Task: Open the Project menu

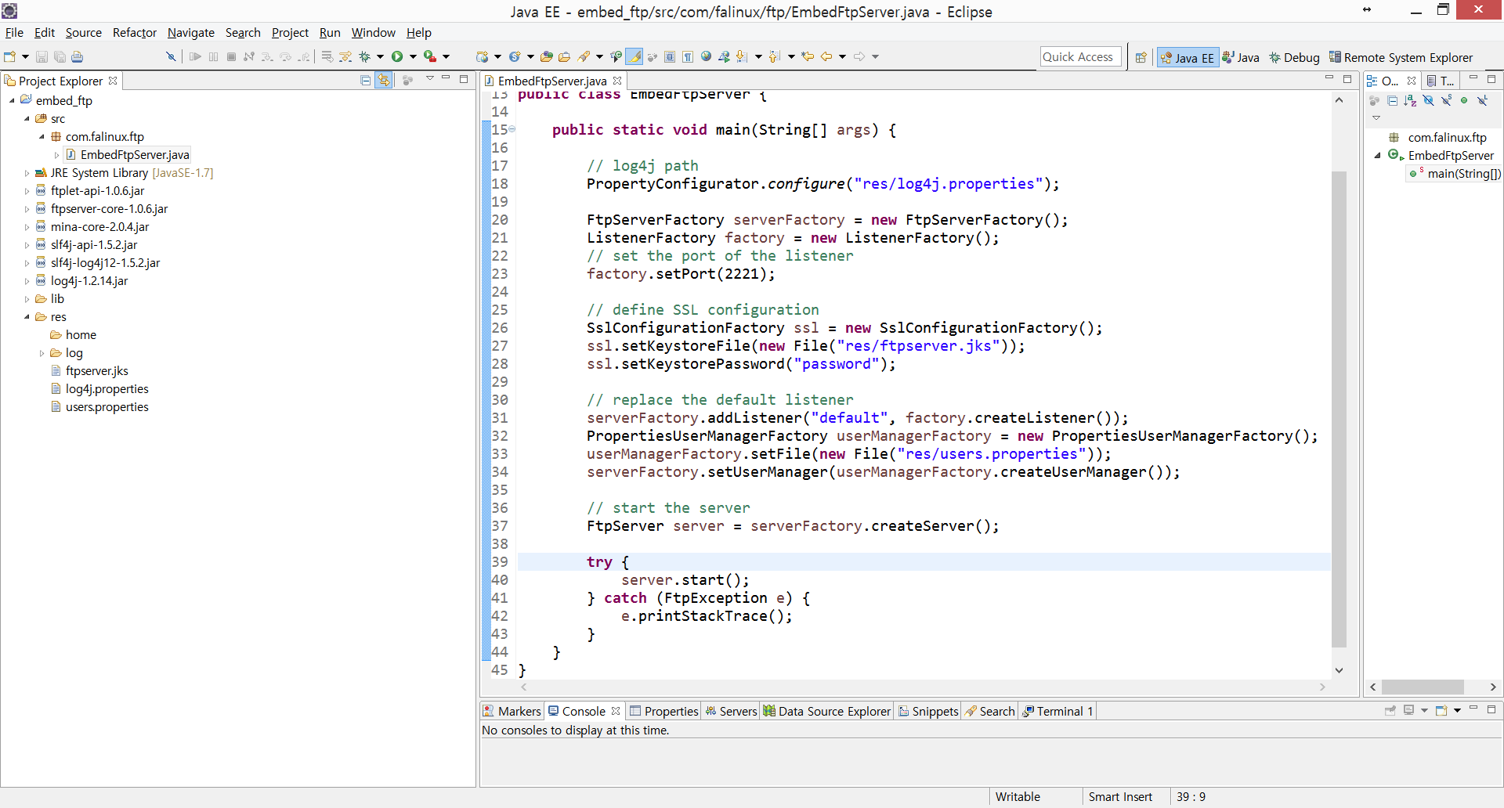Action: tap(290, 32)
